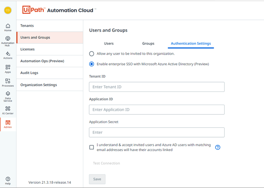Click the Enter Application ID field

click(157, 110)
